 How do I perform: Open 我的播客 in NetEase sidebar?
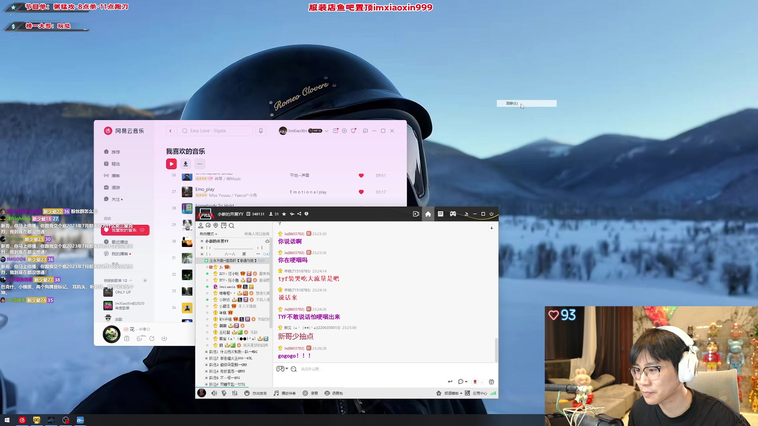tap(117, 254)
